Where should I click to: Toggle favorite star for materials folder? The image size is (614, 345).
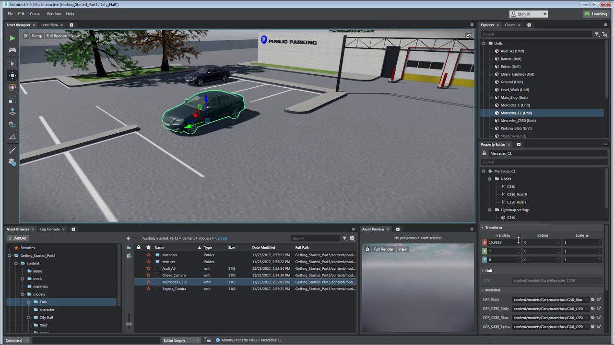pos(148,255)
